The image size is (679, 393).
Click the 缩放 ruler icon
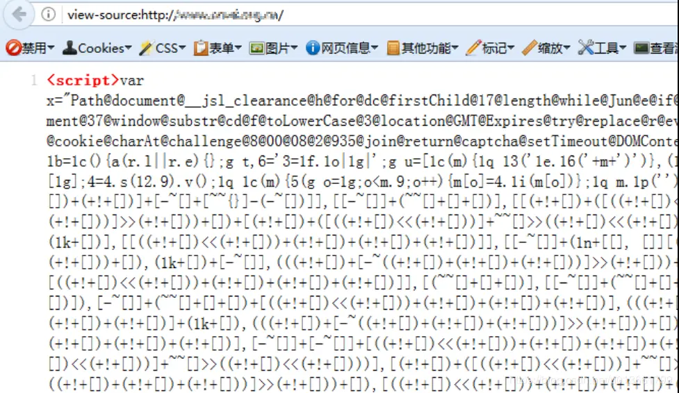(529, 48)
